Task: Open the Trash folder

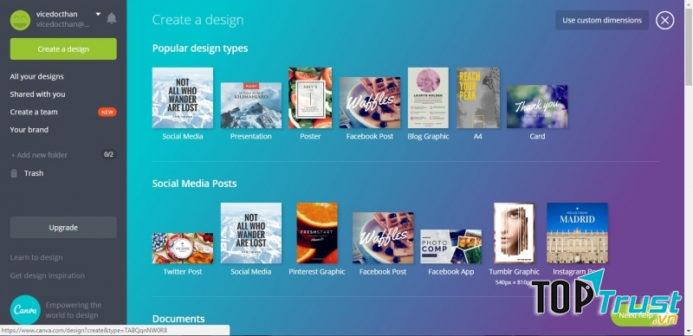Action: pyautogui.click(x=34, y=173)
